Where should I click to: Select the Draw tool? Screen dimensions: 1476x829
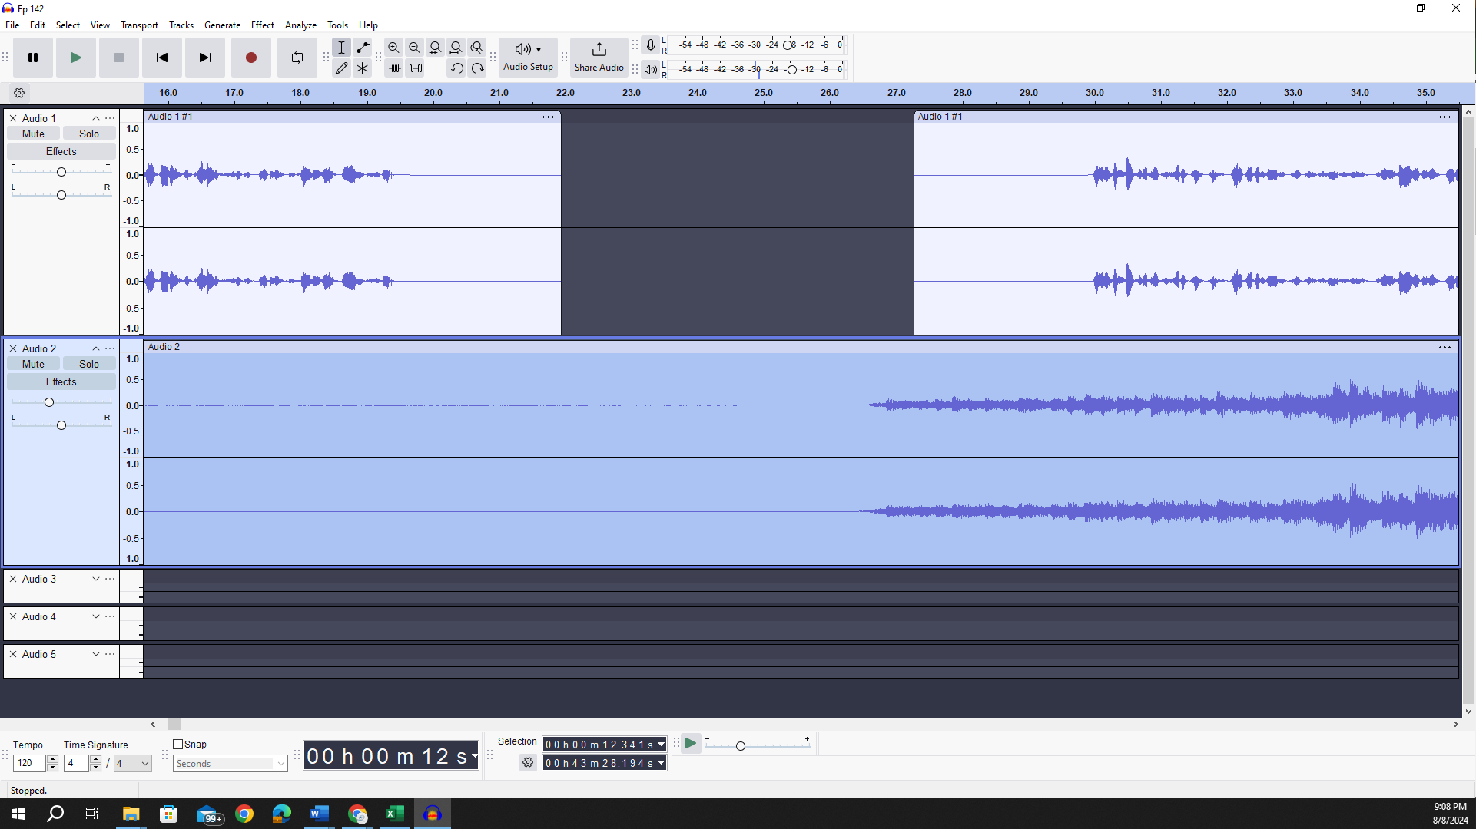342,68
